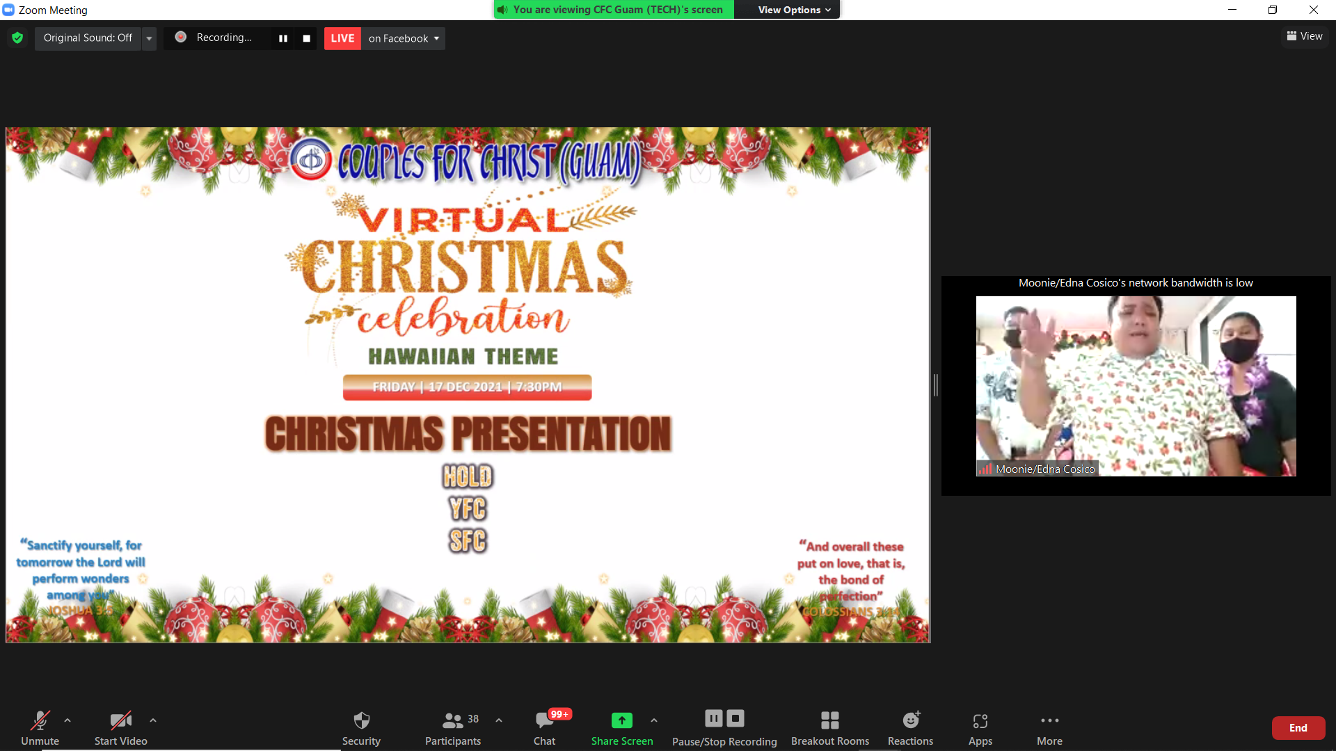This screenshot has height=751, width=1336.
Task: Open the View layout menu
Action: [x=1305, y=36]
